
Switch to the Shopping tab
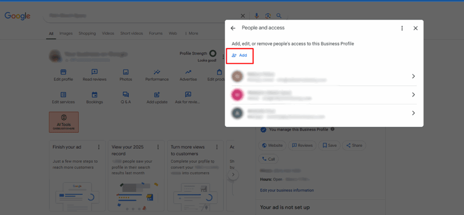point(87,33)
